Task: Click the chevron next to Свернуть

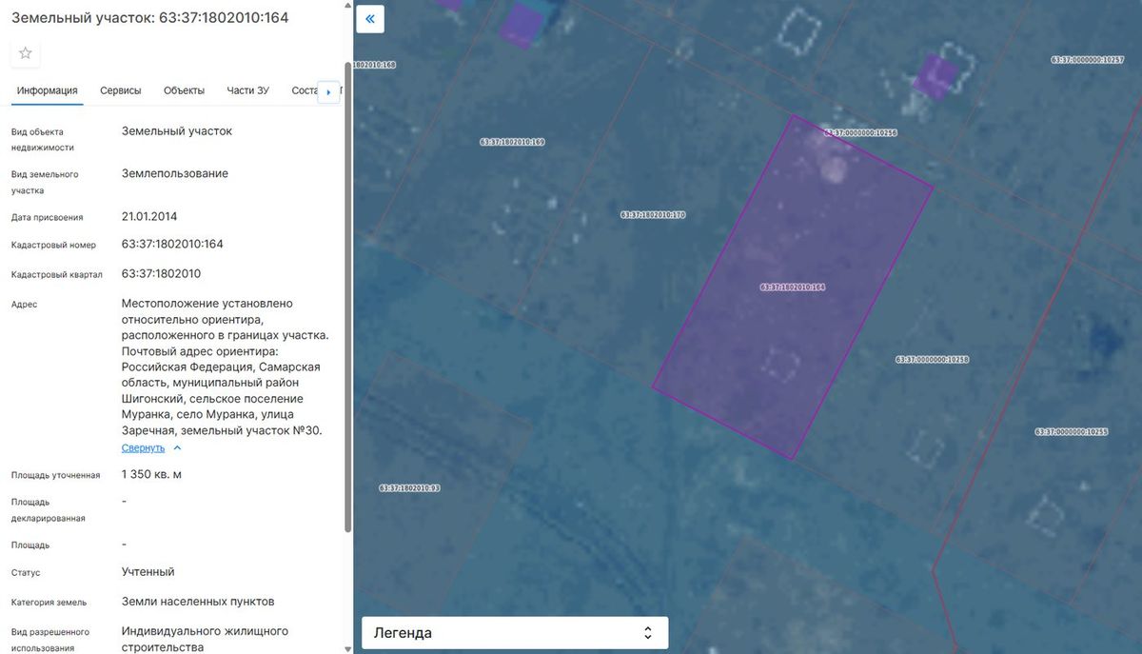Action: point(177,448)
